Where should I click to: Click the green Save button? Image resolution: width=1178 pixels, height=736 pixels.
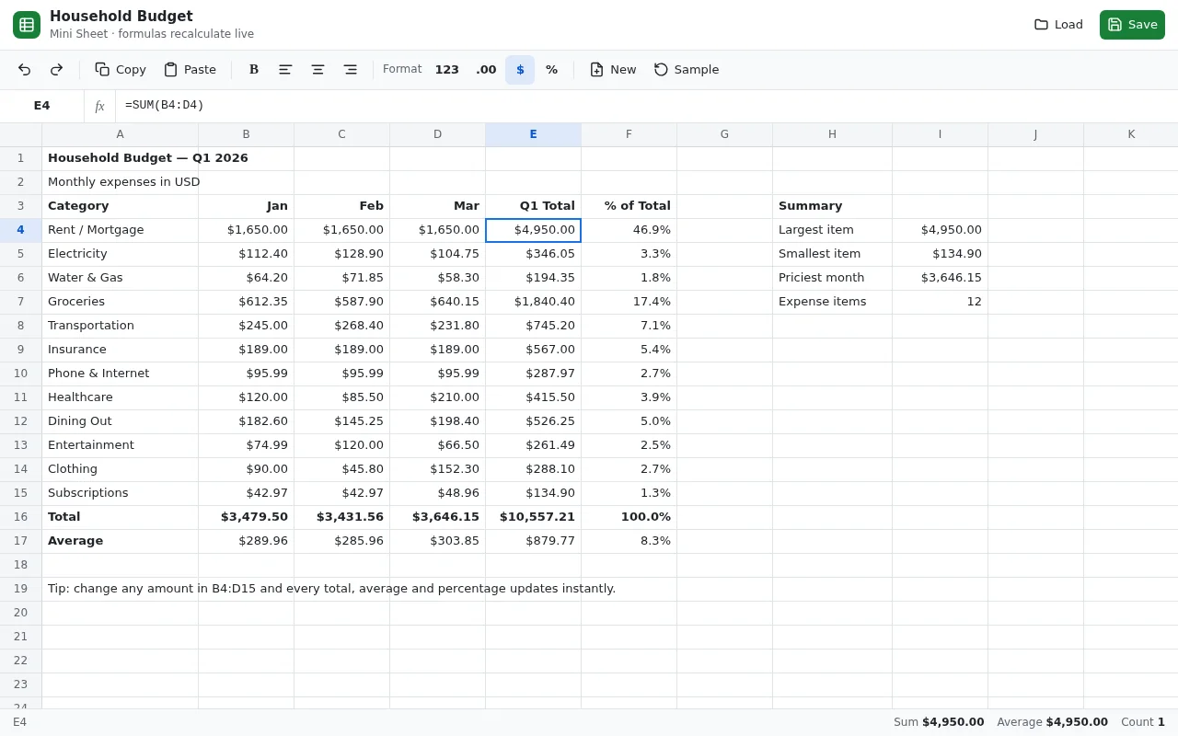click(x=1132, y=25)
